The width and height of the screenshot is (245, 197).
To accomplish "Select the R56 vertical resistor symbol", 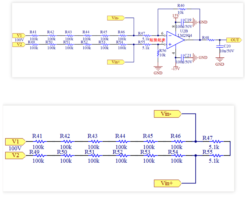I will click(158, 54).
